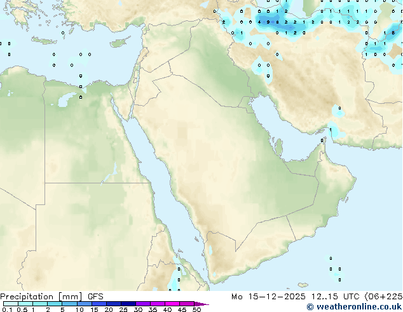Select the 40–45 mm magenta swatch
The image size is (403, 312).
tap(172, 304)
